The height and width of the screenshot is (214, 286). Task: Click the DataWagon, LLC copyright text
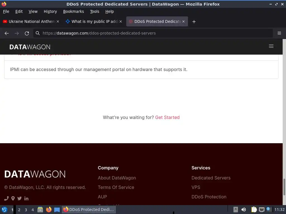click(45, 188)
